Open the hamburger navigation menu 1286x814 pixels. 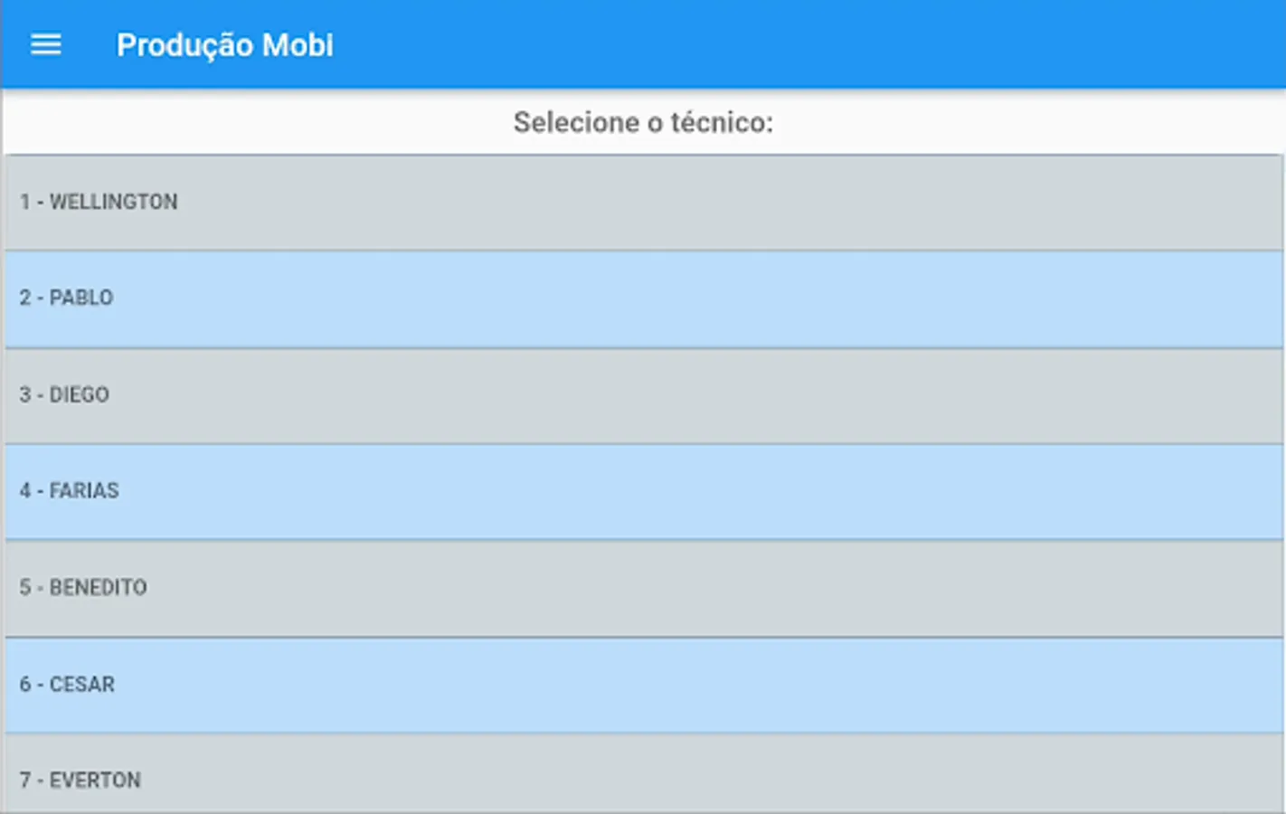click(x=45, y=44)
